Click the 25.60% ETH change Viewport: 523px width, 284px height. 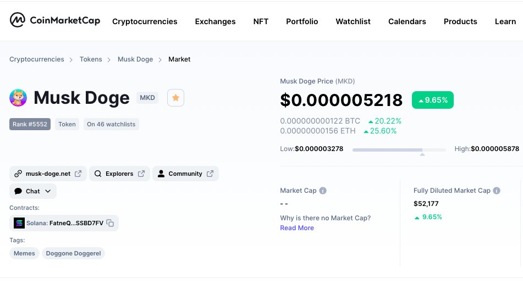[380, 131]
